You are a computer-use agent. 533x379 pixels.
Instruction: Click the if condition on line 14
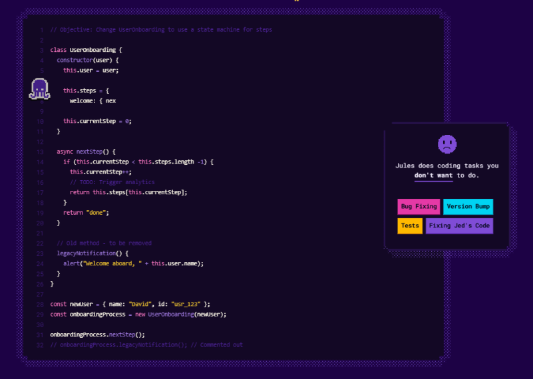138,162
